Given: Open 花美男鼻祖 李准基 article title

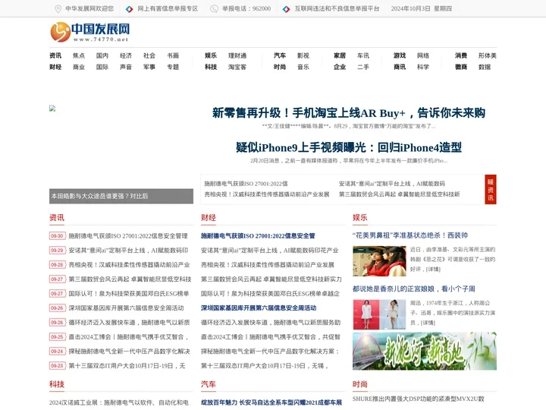Looking at the screenshot, I should click(x=410, y=235).
